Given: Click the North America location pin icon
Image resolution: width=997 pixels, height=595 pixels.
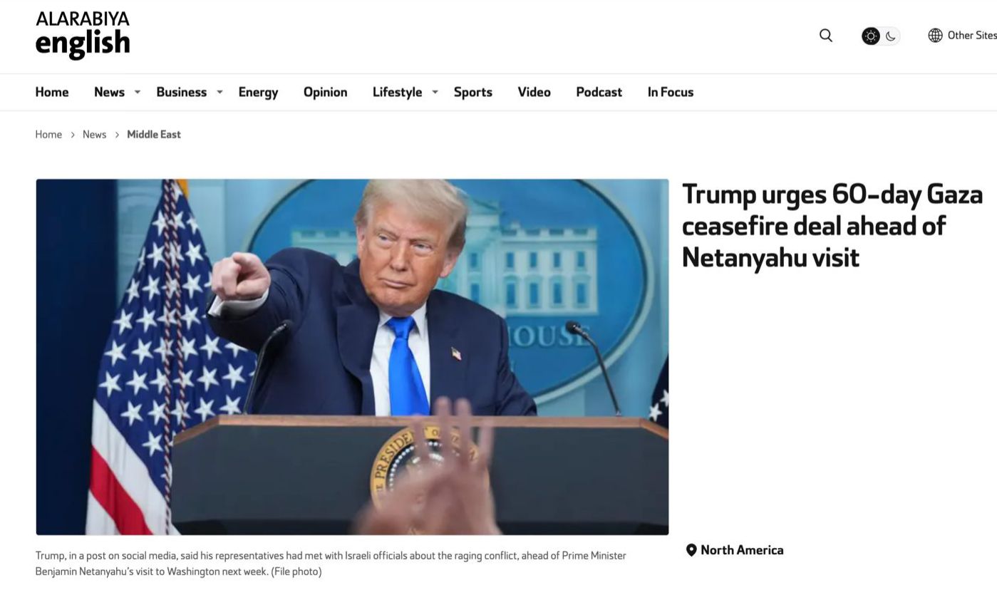Looking at the screenshot, I should 691,550.
